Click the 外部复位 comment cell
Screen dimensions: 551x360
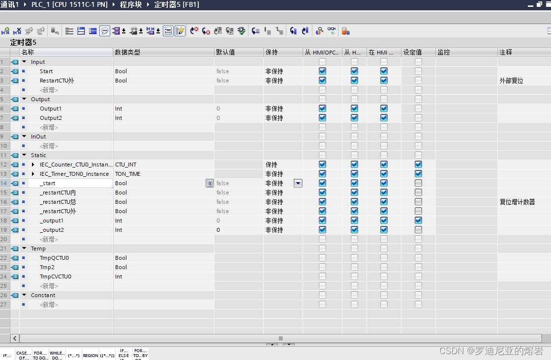coord(524,81)
